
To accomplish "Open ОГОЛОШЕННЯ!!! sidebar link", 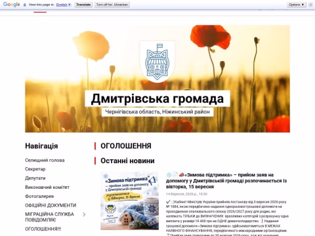I will (x=43, y=229).
